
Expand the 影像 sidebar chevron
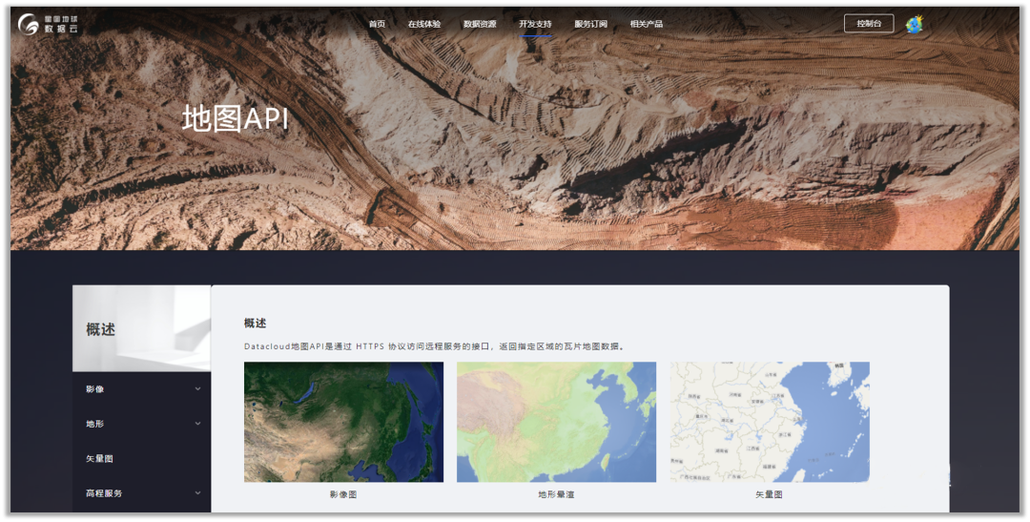pos(197,389)
